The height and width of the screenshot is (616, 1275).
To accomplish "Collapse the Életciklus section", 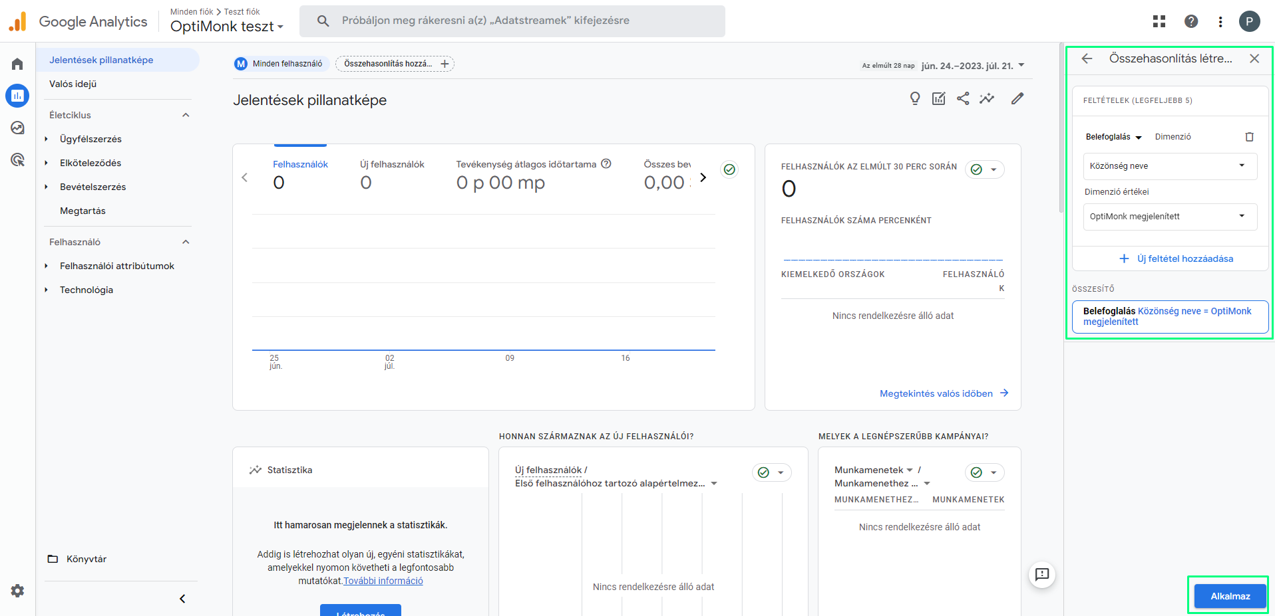I will [x=186, y=115].
